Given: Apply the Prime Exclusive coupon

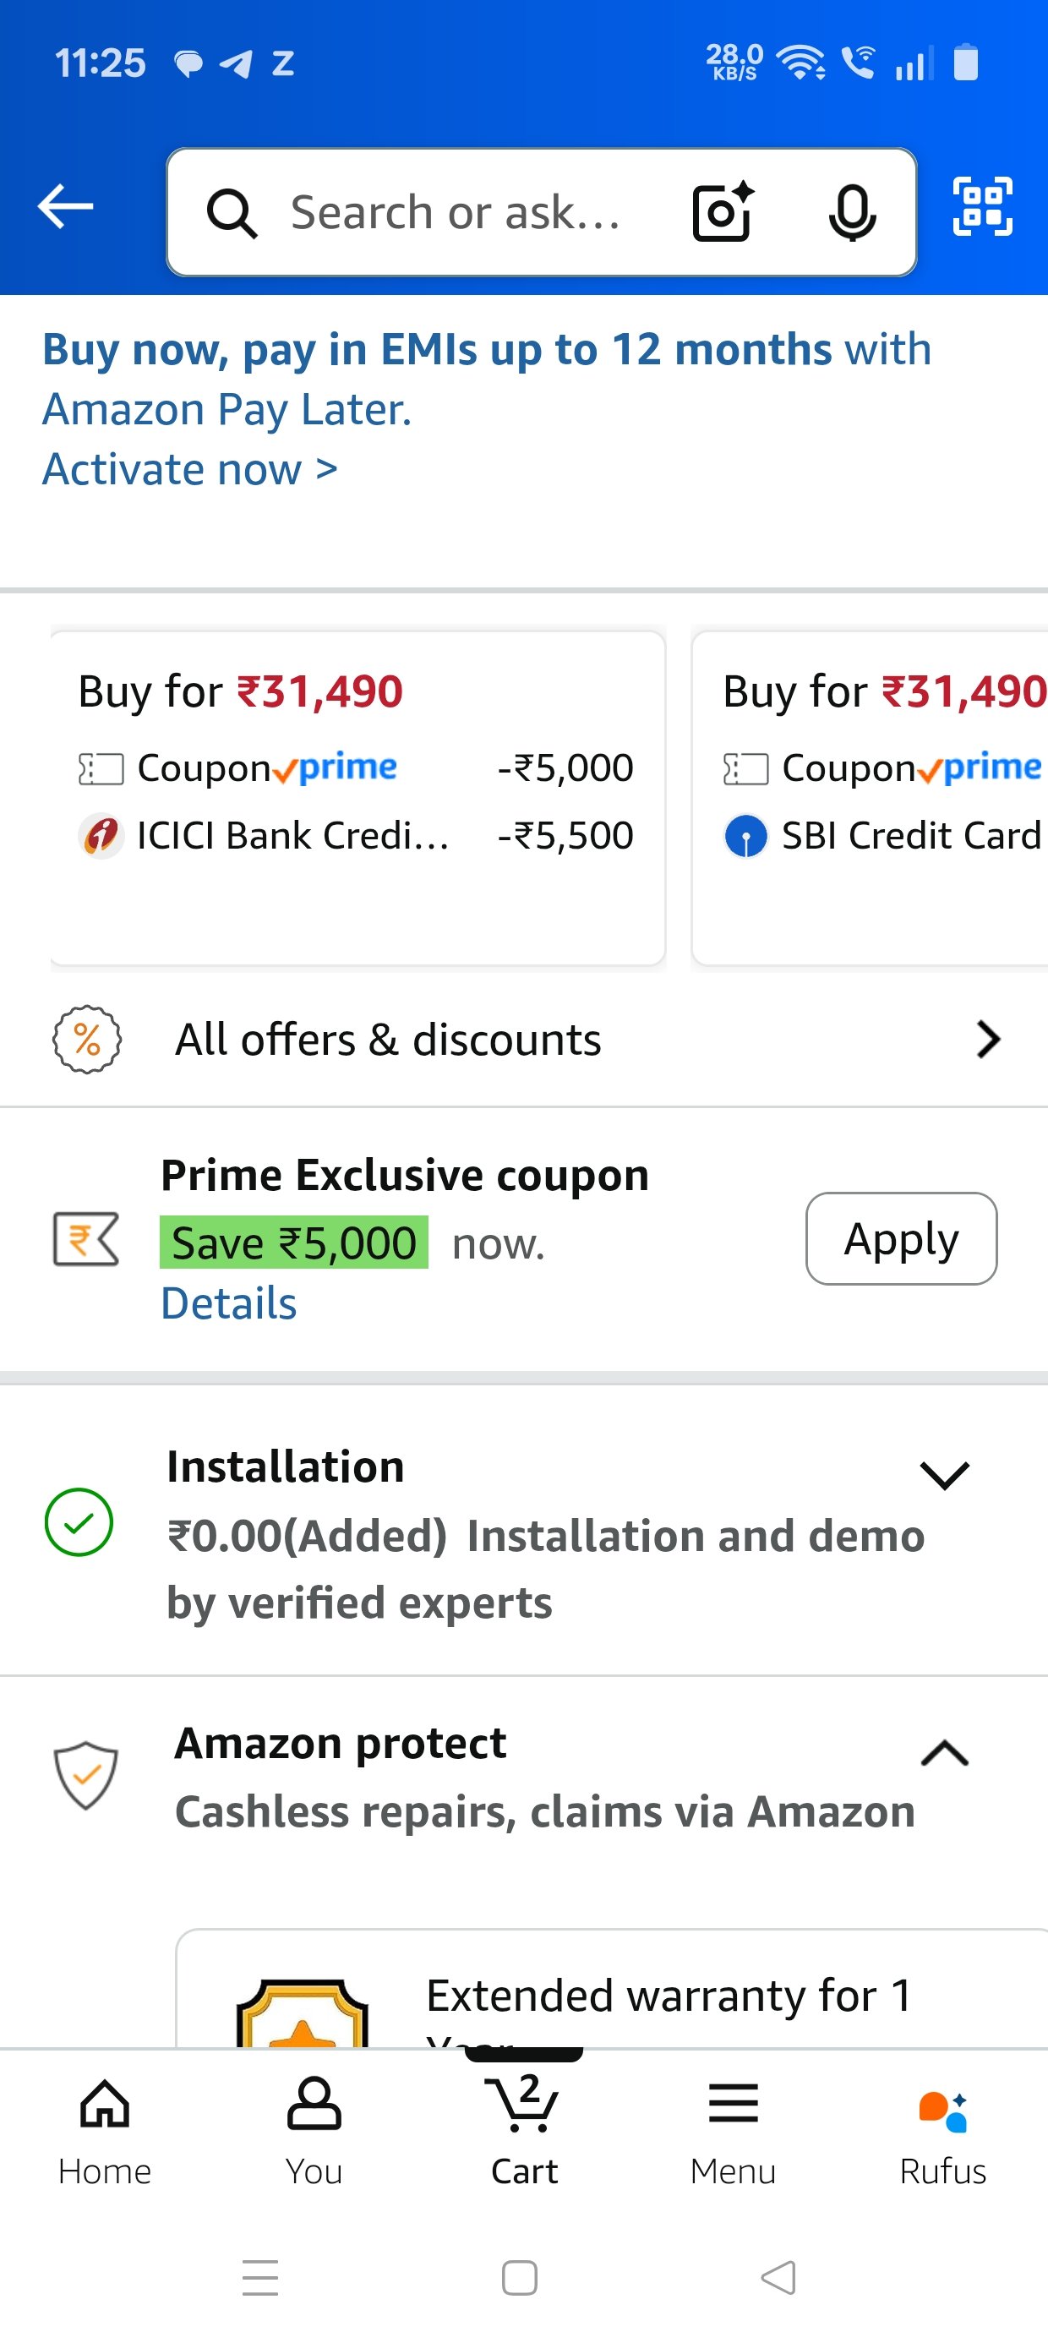Looking at the screenshot, I should [901, 1239].
